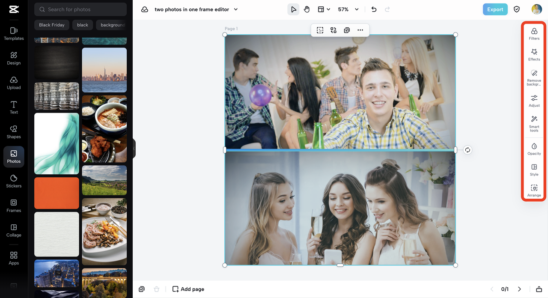548x298 pixels.
Task: Click the cloud save icon
Action: point(145,9)
